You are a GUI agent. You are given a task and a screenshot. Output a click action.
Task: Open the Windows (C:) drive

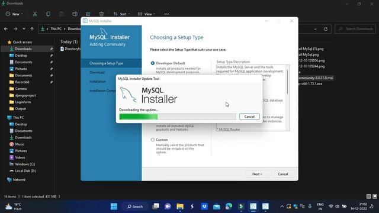tap(25, 164)
